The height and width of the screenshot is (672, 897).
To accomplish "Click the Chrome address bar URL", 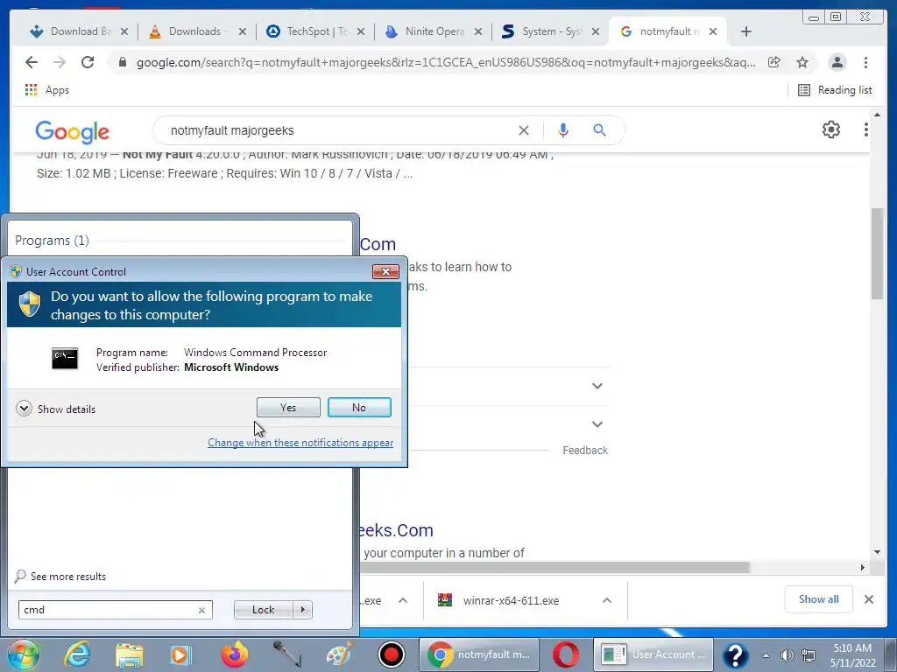I will (446, 62).
